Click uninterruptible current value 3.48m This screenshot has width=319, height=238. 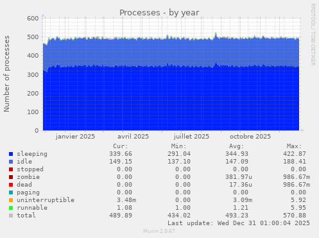pyautogui.click(x=126, y=200)
